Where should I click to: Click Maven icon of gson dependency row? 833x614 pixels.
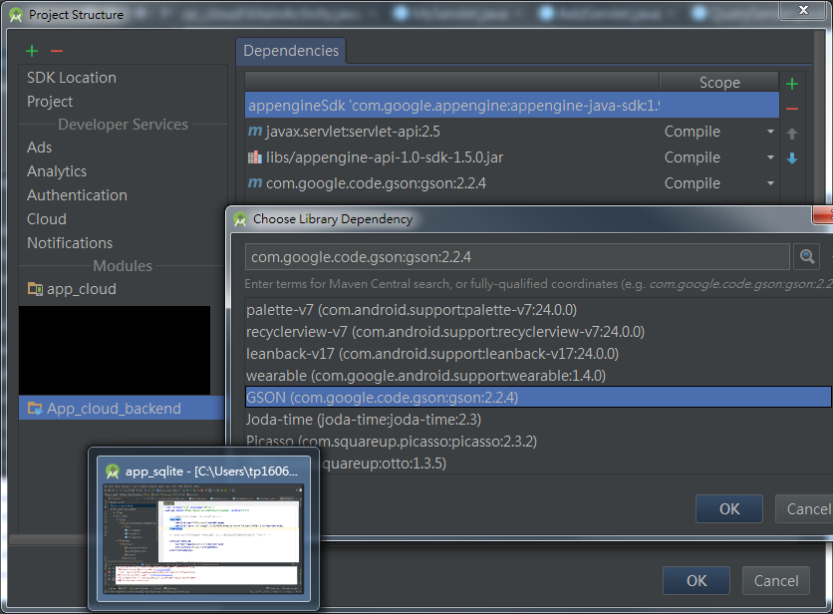(x=255, y=182)
